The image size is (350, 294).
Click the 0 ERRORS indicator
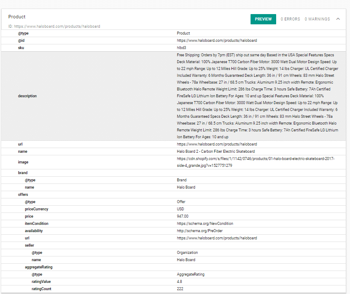[x=290, y=19]
